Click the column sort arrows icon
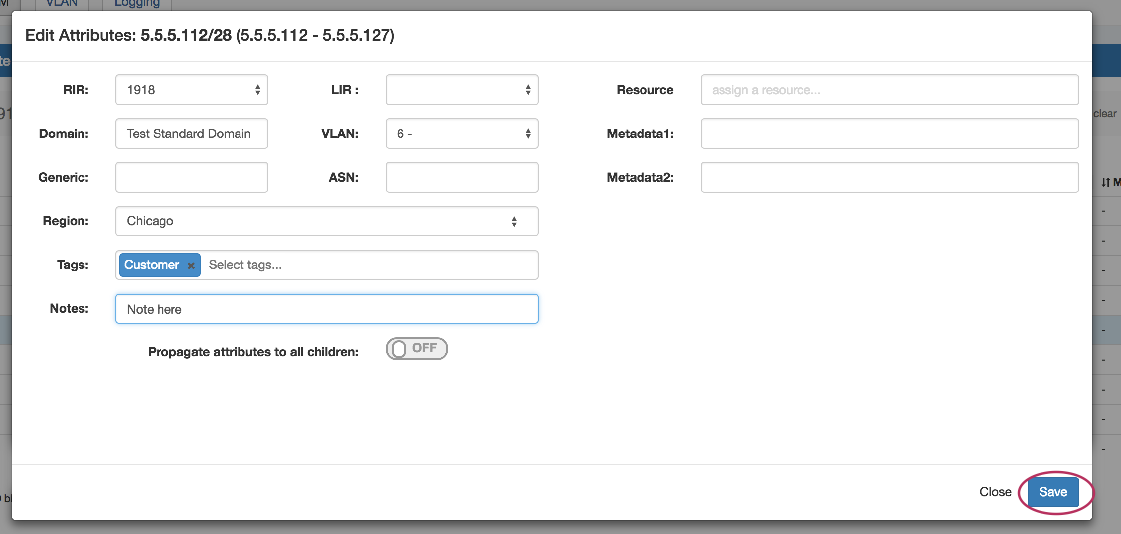Viewport: 1121px width, 534px height. (1105, 182)
